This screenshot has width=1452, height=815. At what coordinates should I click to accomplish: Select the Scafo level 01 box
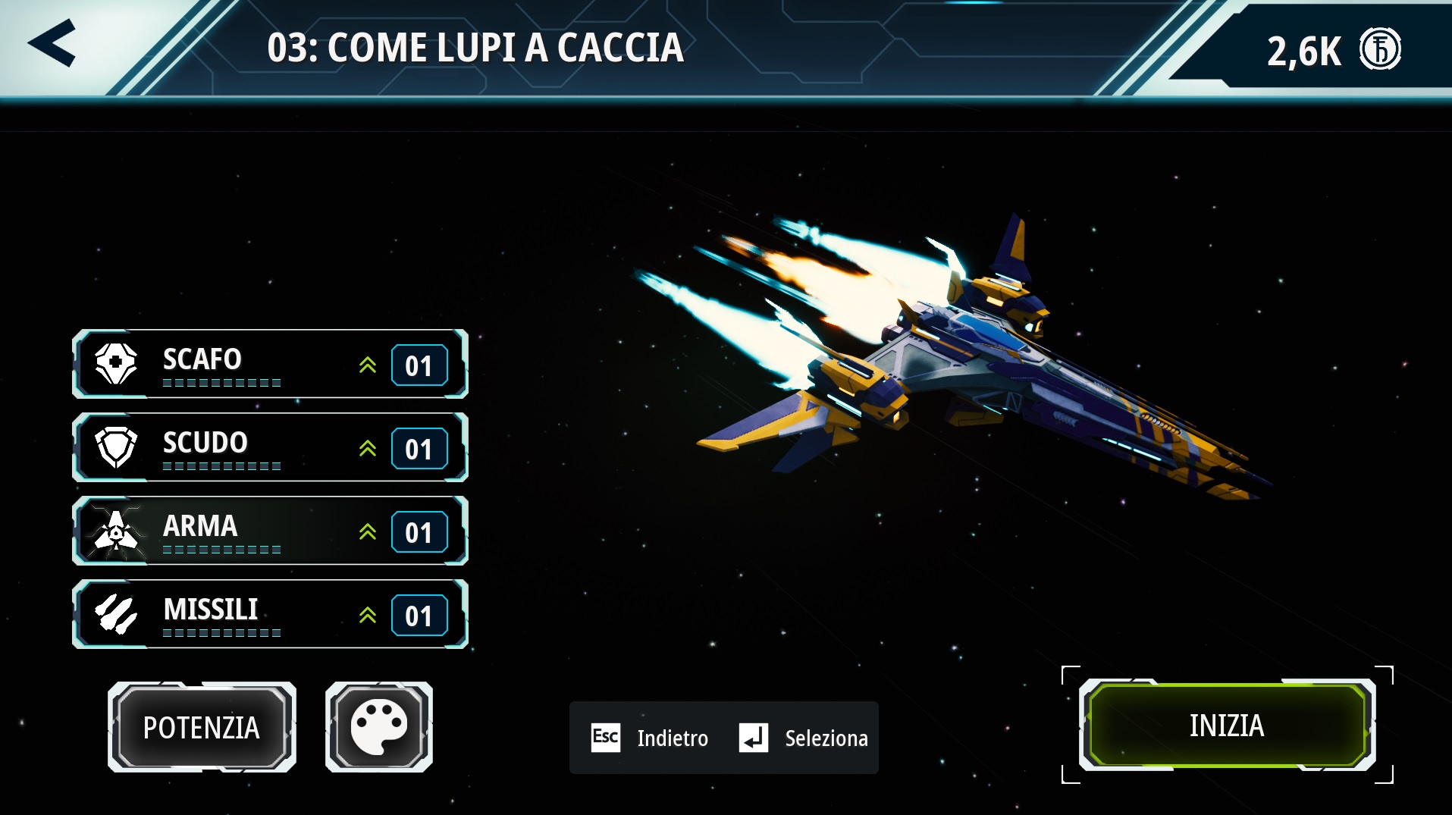pyautogui.click(x=419, y=365)
